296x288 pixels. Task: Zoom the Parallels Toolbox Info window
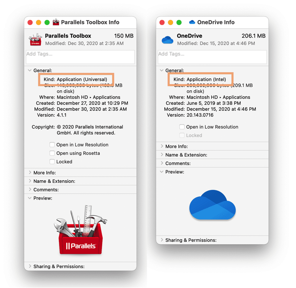(47, 22)
